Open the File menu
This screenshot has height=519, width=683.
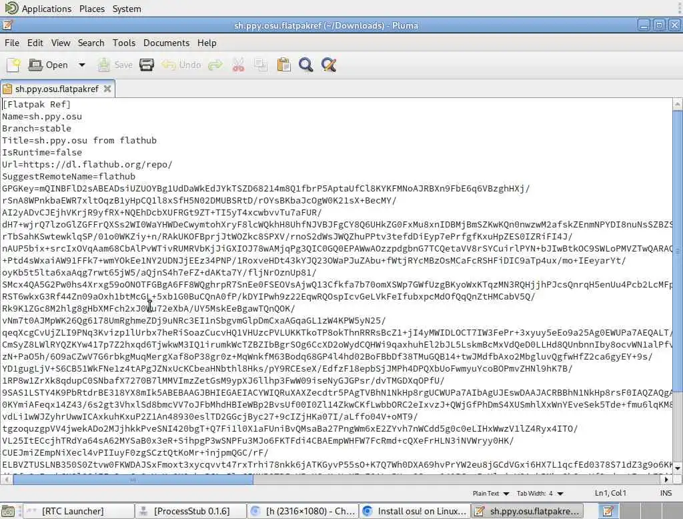12,43
